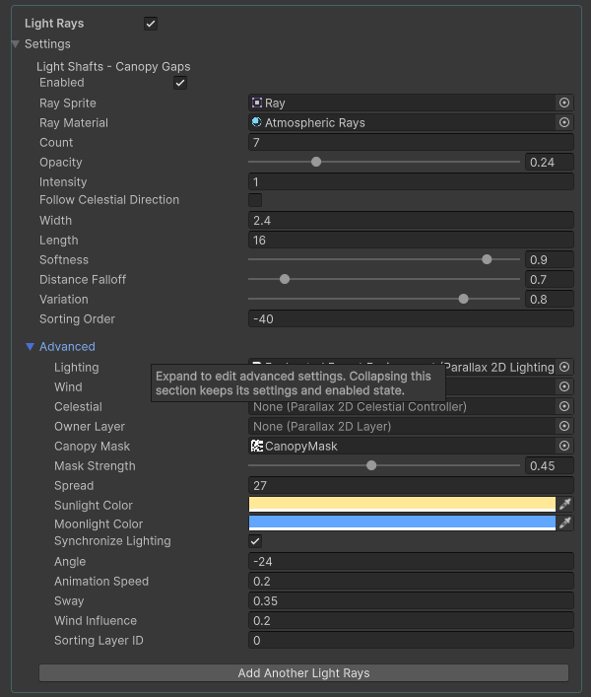The height and width of the screenshot is (697, 591).
Task: Open object picker for Celestial field
Action: click(x=564, y=406)
